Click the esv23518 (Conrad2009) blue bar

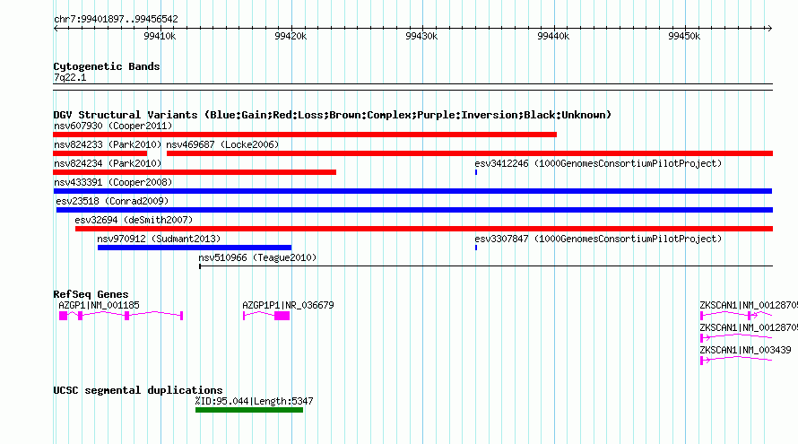pos(414,210)
